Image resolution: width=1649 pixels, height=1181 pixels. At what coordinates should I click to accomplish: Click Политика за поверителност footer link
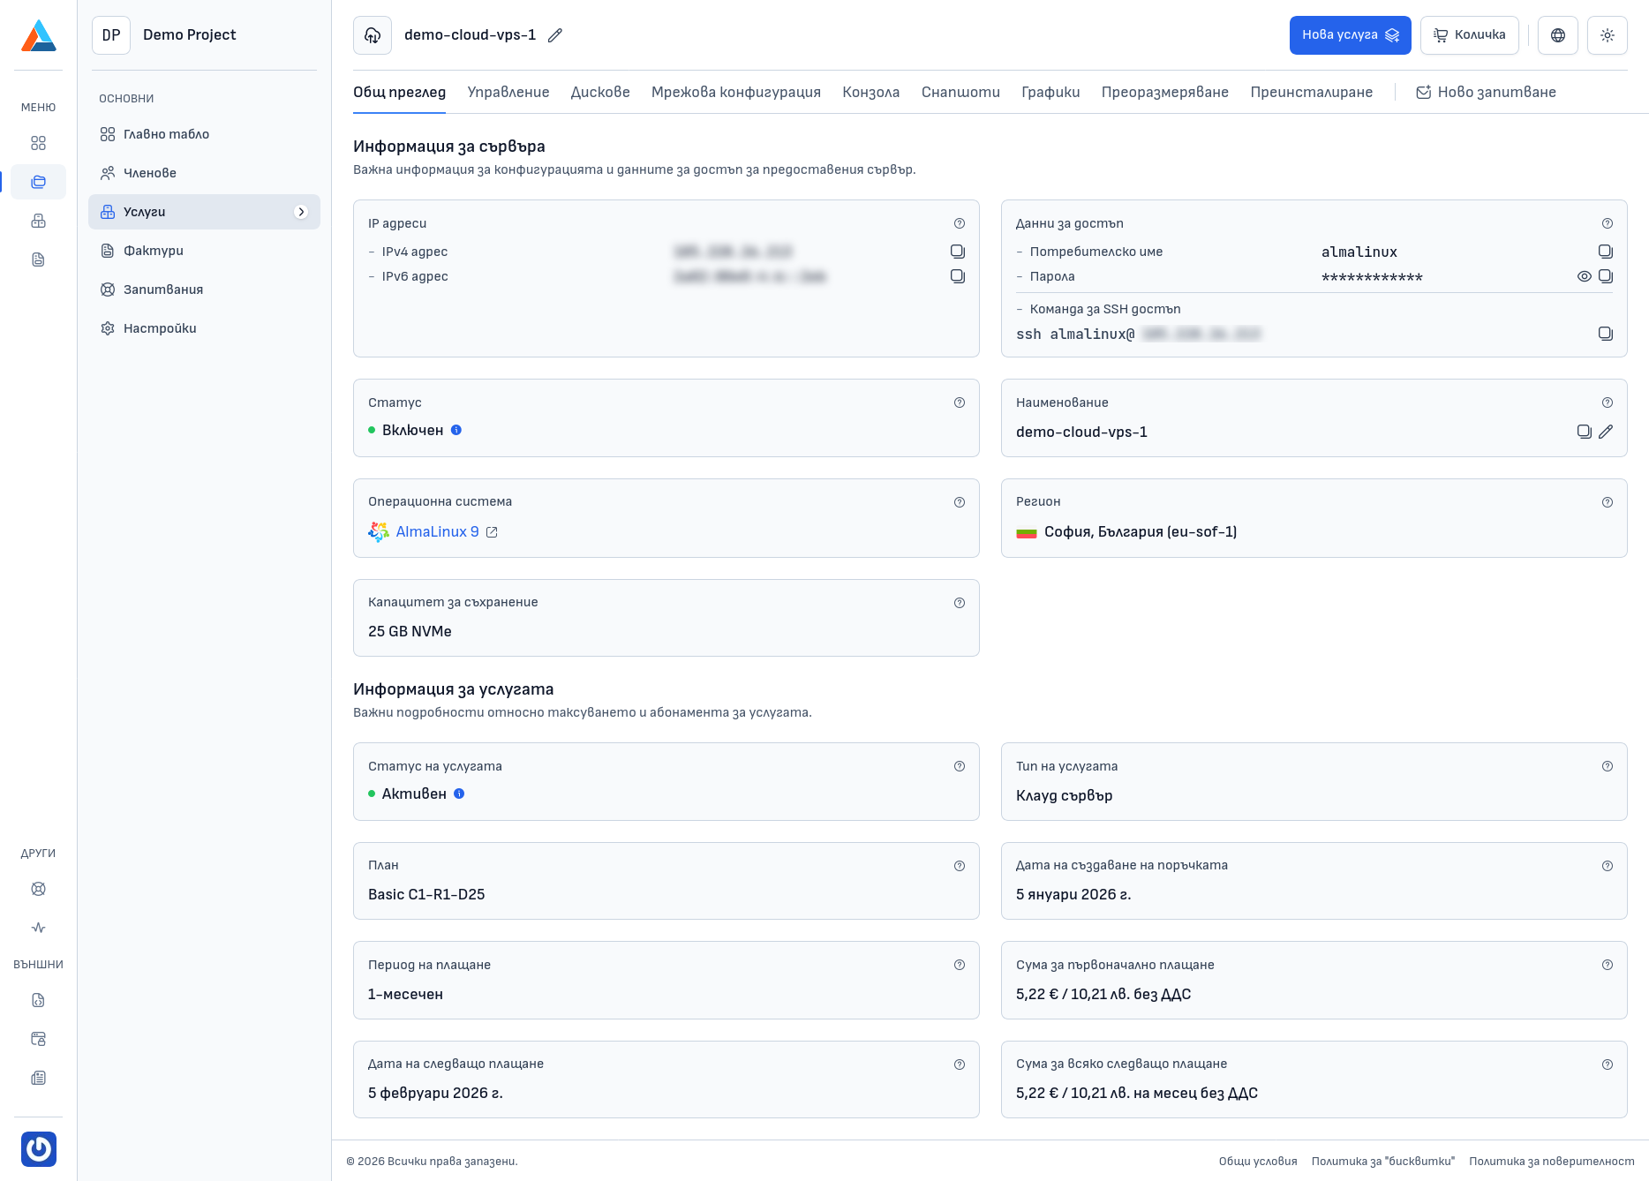pos(1551,1161)
